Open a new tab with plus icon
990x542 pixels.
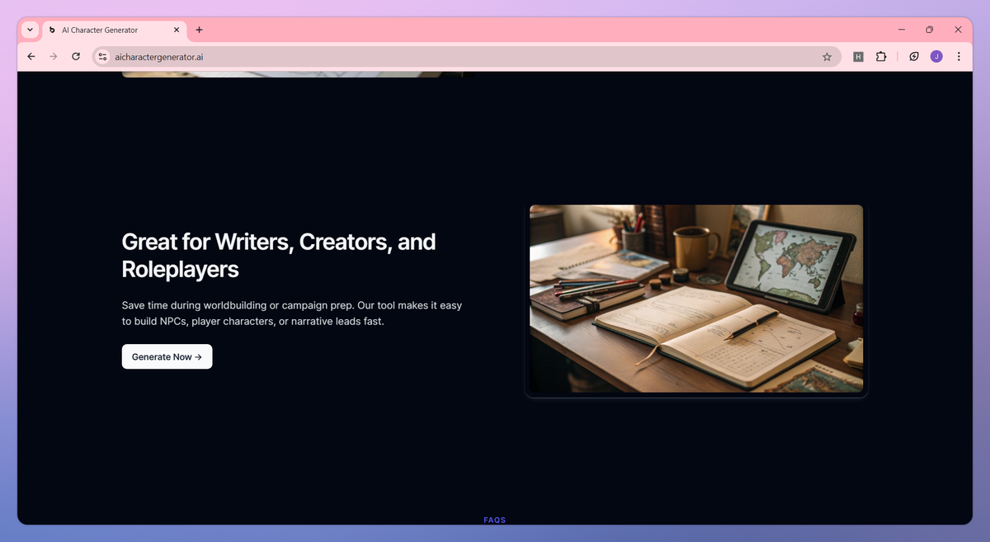coord(199,30)
